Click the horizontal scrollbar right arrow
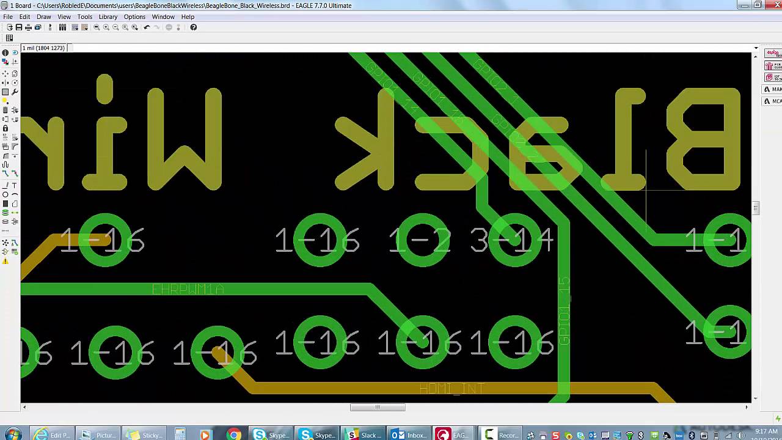The width and height of the screenshot is (782, 440). [x=747, y=407]
